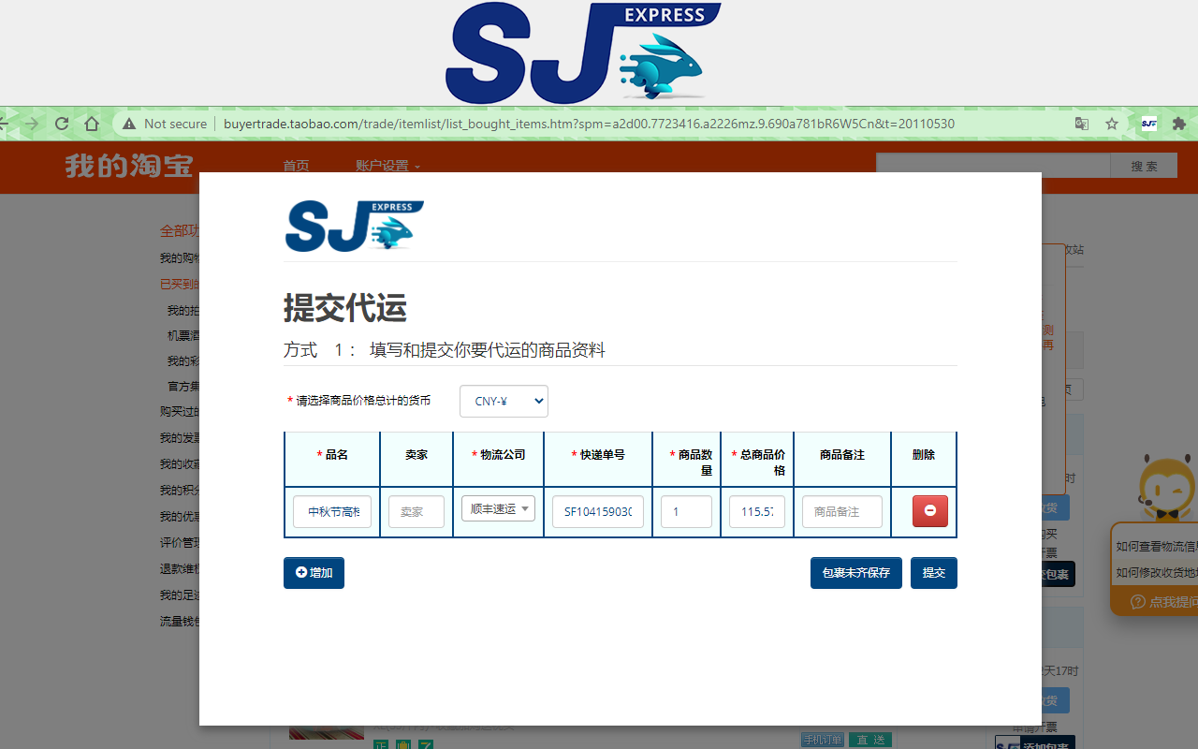Click the SJ Express logo in the dialog

[355, 227]
